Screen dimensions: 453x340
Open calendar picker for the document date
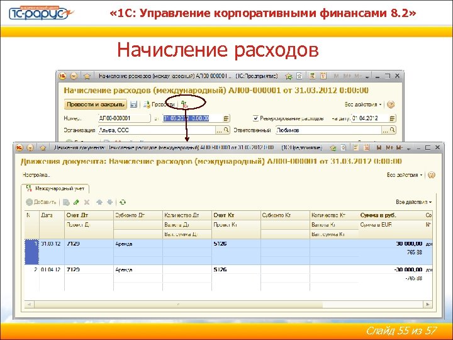[226, 118]
